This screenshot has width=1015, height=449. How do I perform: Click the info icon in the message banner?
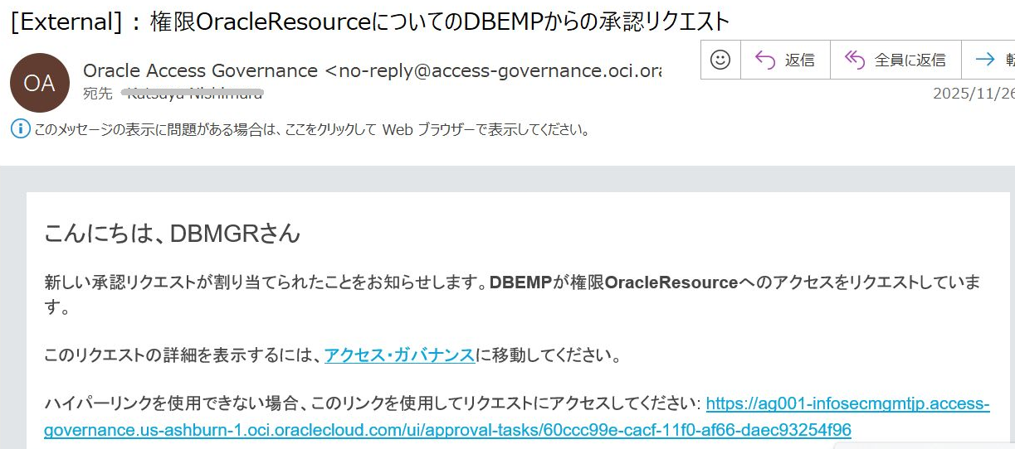(20, 129)
